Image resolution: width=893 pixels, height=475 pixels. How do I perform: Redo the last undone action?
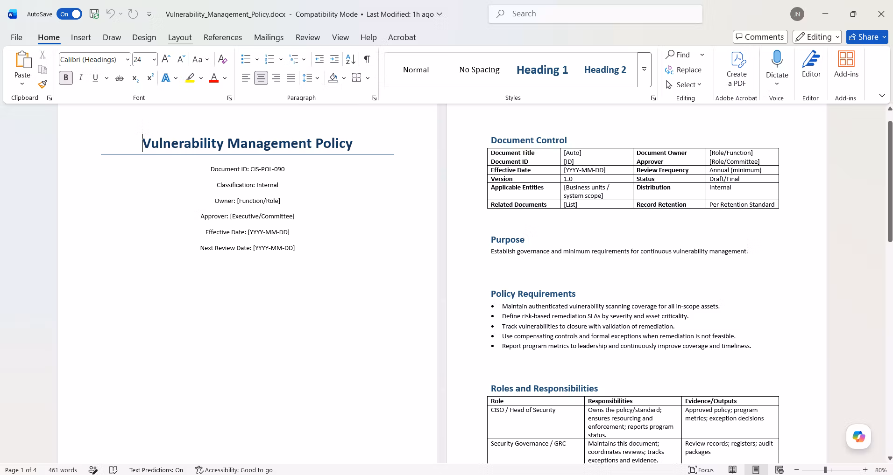(133, 14)
